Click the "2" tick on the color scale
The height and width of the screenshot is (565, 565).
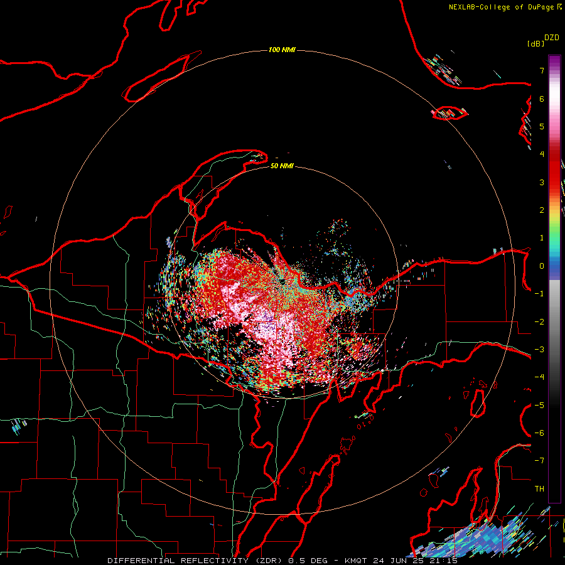542,210
